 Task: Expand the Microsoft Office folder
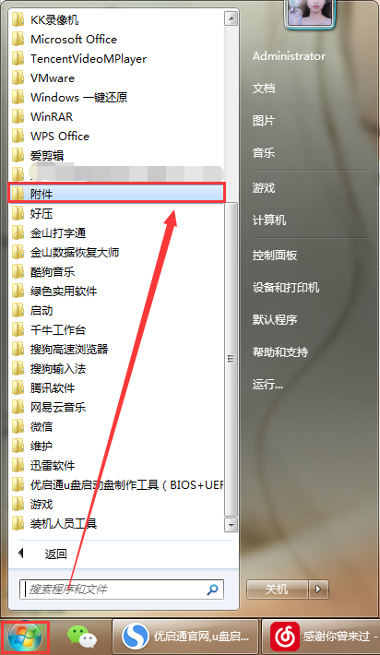(x=116, y=40)
